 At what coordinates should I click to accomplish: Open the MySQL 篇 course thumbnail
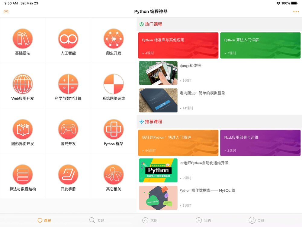point(158,198)
